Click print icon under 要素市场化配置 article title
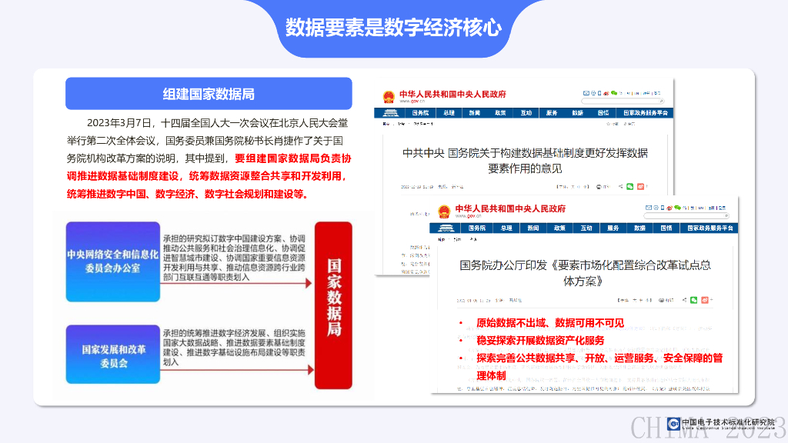Image resolution: width=788 pixels, height=443 pixels. pyautogui.click(x=661, y=301)
